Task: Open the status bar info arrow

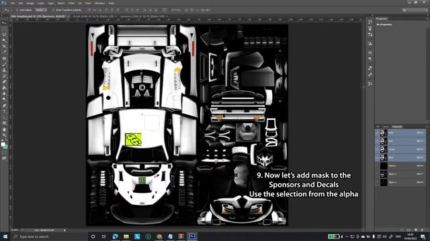Action: [x=64, y=230]
